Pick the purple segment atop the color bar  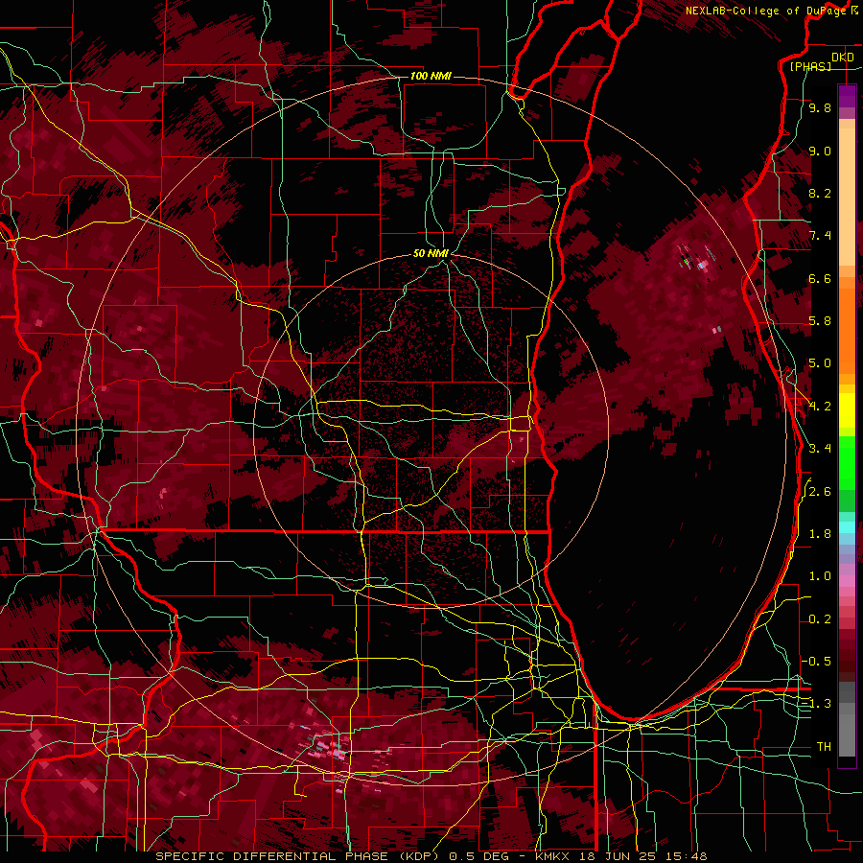click(x=847, y=96)
